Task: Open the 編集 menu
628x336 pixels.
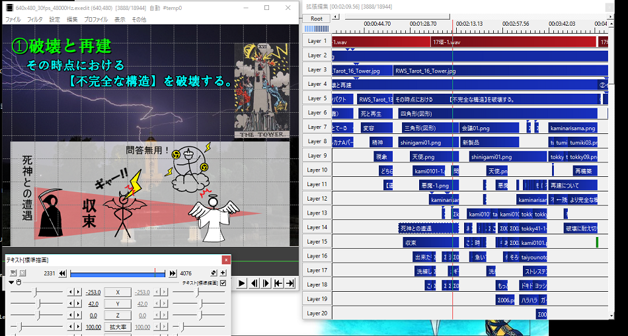Action: tap(72, 19)
